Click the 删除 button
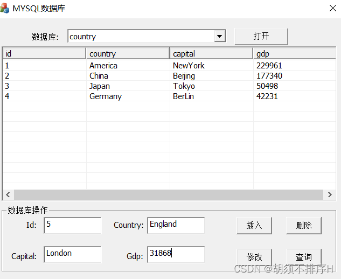This screenshot has width=341, height=279. click(x=304, y=225)
